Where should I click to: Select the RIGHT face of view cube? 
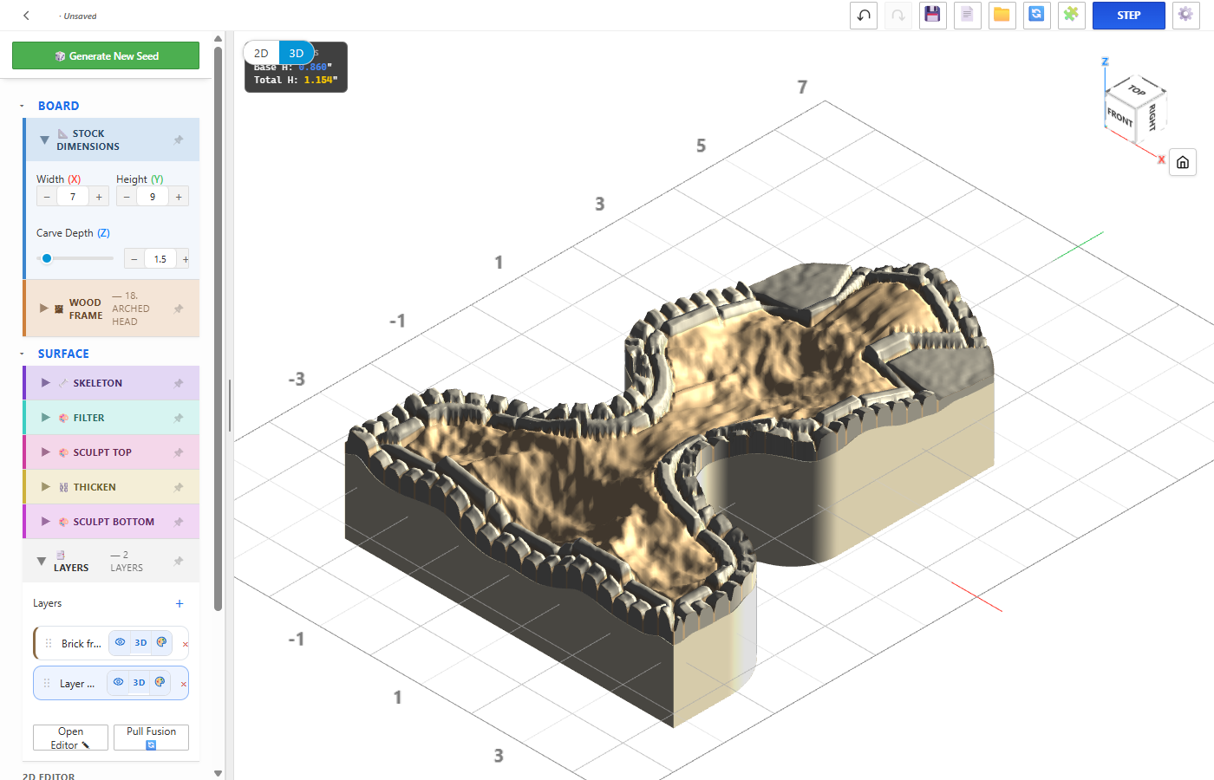click(x=1152, y=116)
